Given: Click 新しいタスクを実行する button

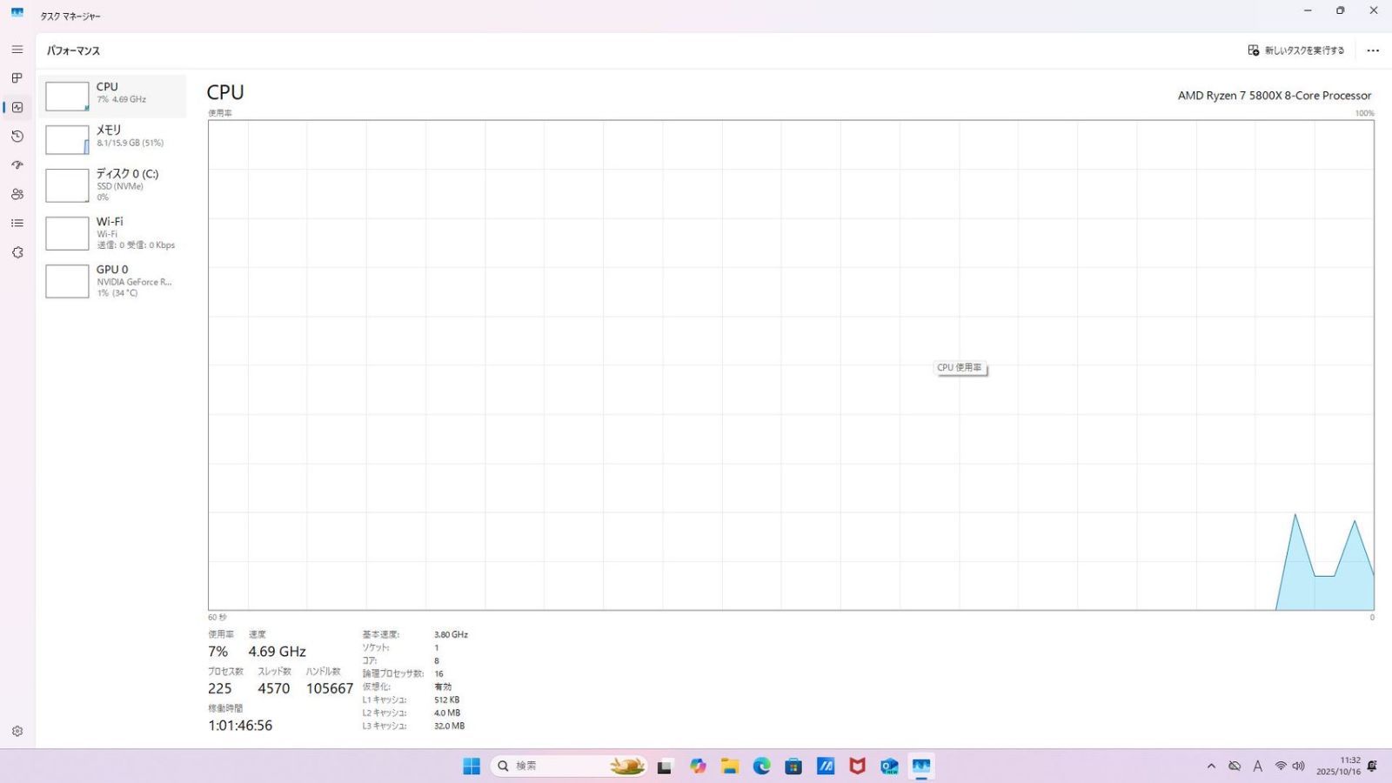Looking at the screenshot, I should pyautogui.click(x=1296, y=50).
